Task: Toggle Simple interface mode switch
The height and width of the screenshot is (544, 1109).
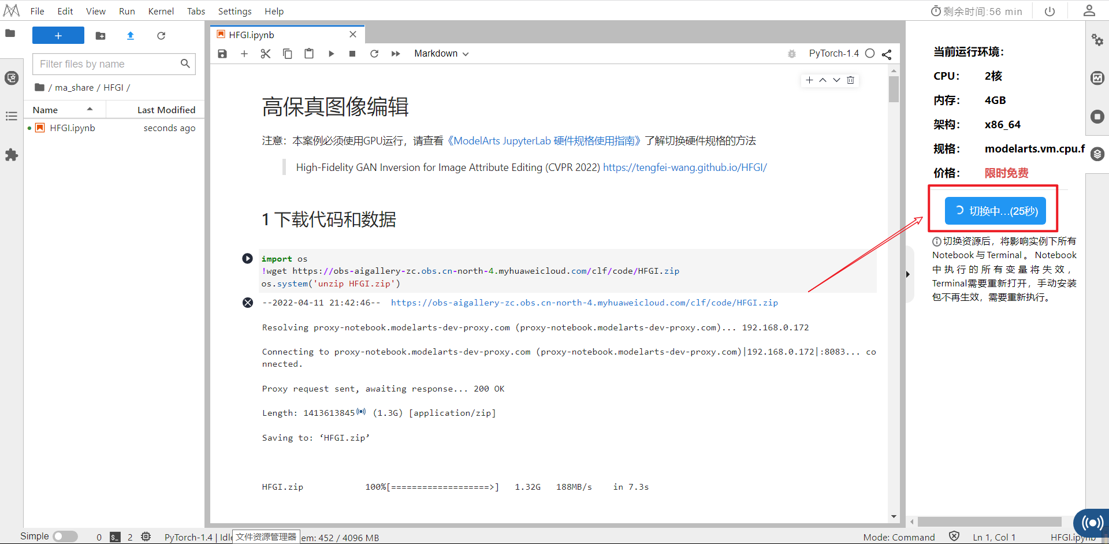Action: [65, 536]
